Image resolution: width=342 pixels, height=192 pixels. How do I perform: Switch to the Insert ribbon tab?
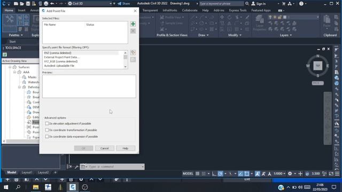[21, 10]
